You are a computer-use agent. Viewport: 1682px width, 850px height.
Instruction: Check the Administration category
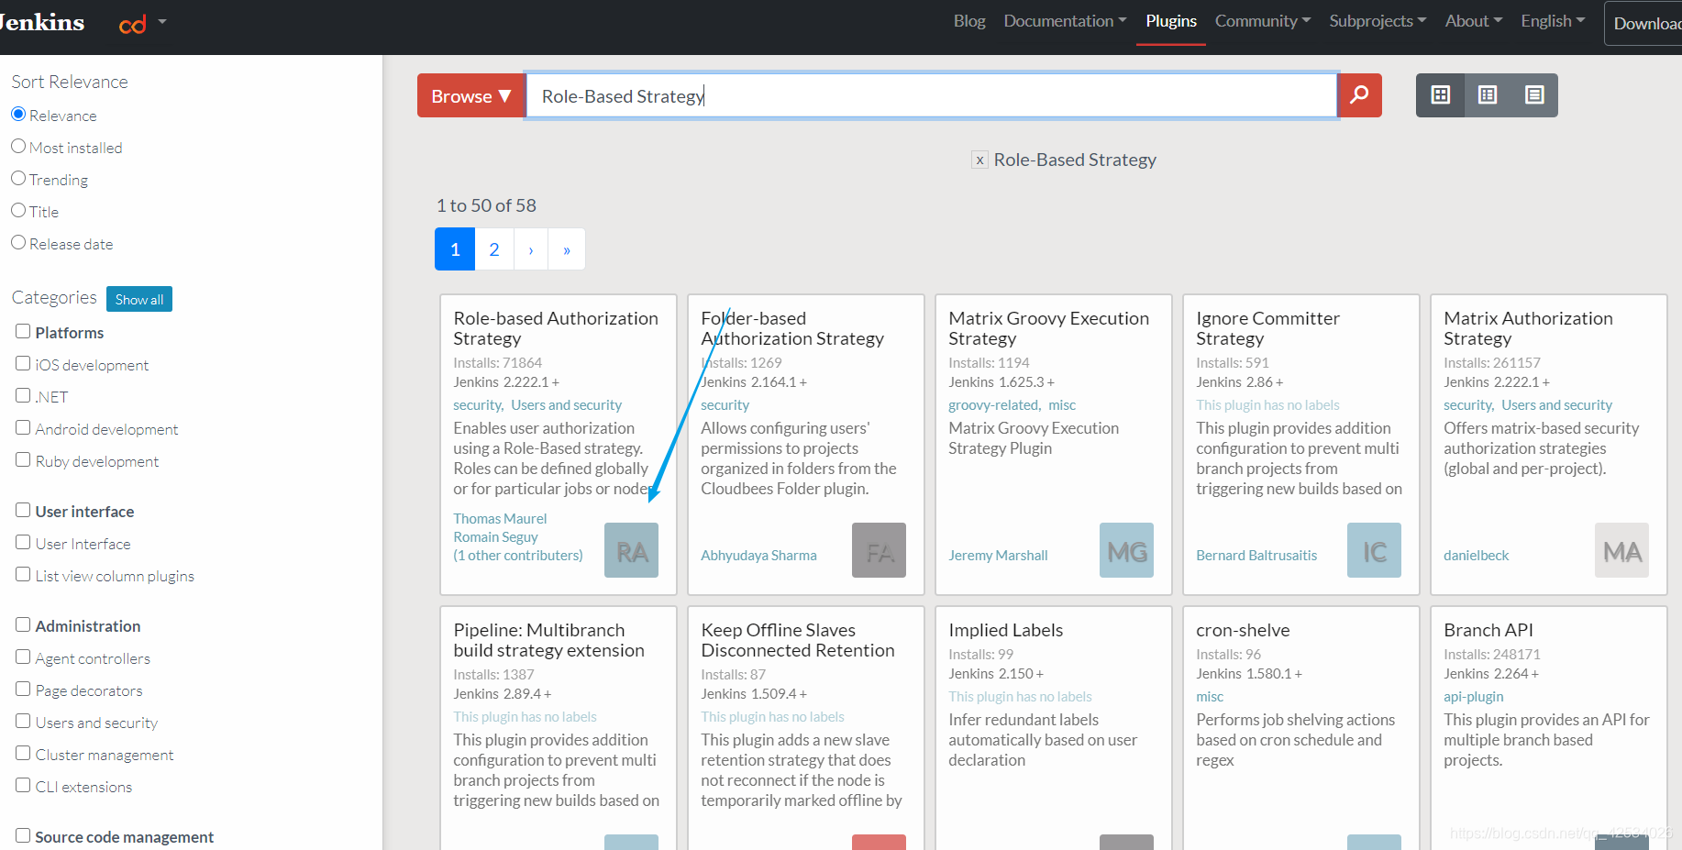tap(23, 624)
